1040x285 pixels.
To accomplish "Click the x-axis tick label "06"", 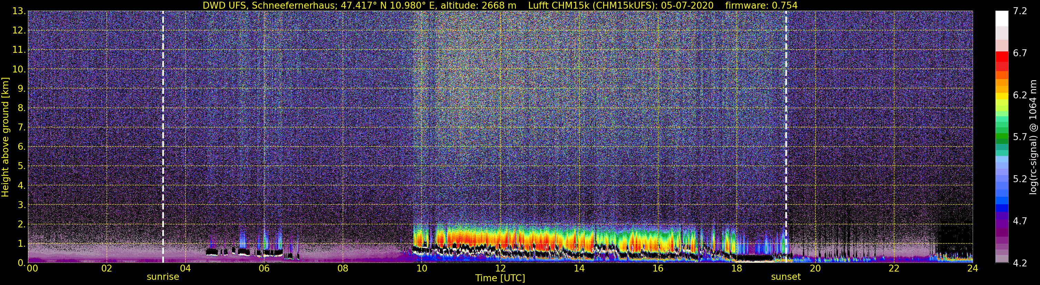I will pyautogui.click(x=264, y=269).
